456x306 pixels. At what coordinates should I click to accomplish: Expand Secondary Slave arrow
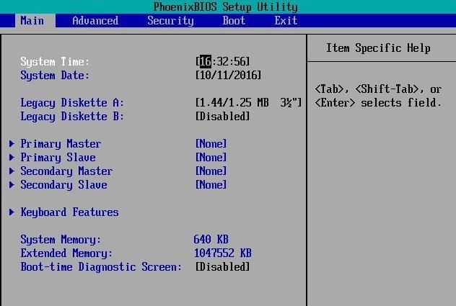[x=12, y=184]
